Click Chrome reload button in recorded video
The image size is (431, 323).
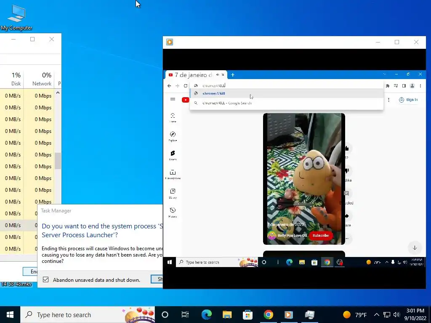[x=186, y=86]
